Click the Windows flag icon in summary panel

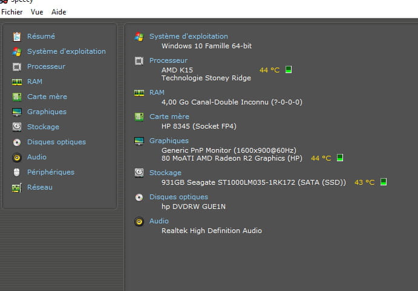pyautogui.click(x=139, y=37)
